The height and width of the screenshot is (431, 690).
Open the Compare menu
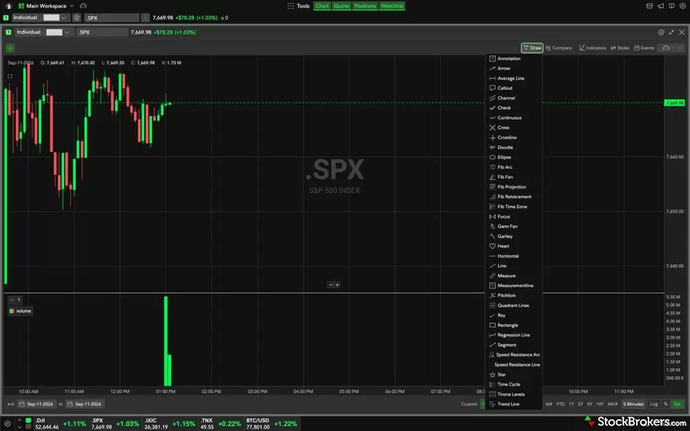558,48
